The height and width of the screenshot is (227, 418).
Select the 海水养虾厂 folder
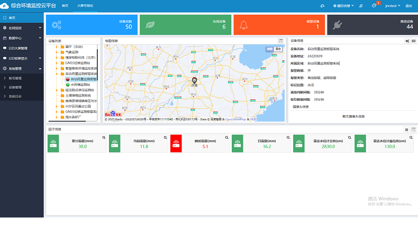(71, 117)
